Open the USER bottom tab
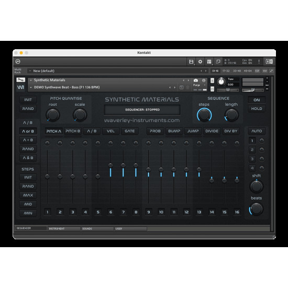 (x=130, y=229)
